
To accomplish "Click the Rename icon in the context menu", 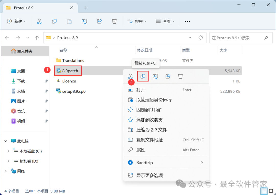I will [155, 76].
